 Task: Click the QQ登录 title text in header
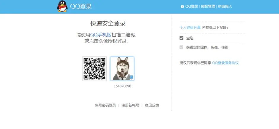(x=81, y=7)
